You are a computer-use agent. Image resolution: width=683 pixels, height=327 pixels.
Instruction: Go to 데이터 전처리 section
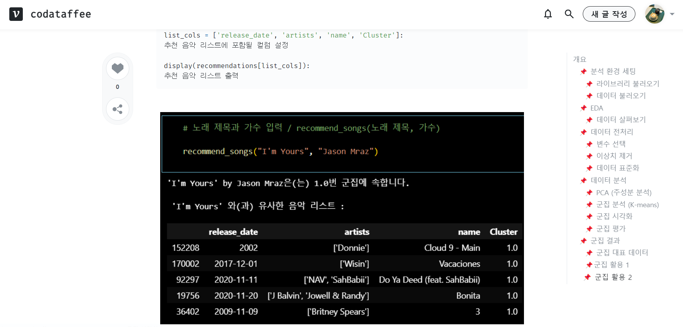click(612, 132)
